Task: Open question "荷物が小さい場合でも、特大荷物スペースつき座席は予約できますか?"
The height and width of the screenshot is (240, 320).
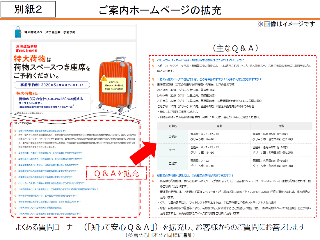Action: 50,159
